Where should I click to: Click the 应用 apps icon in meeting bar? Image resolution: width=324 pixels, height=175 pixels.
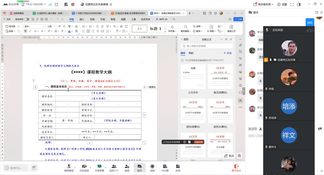(178, 168)
